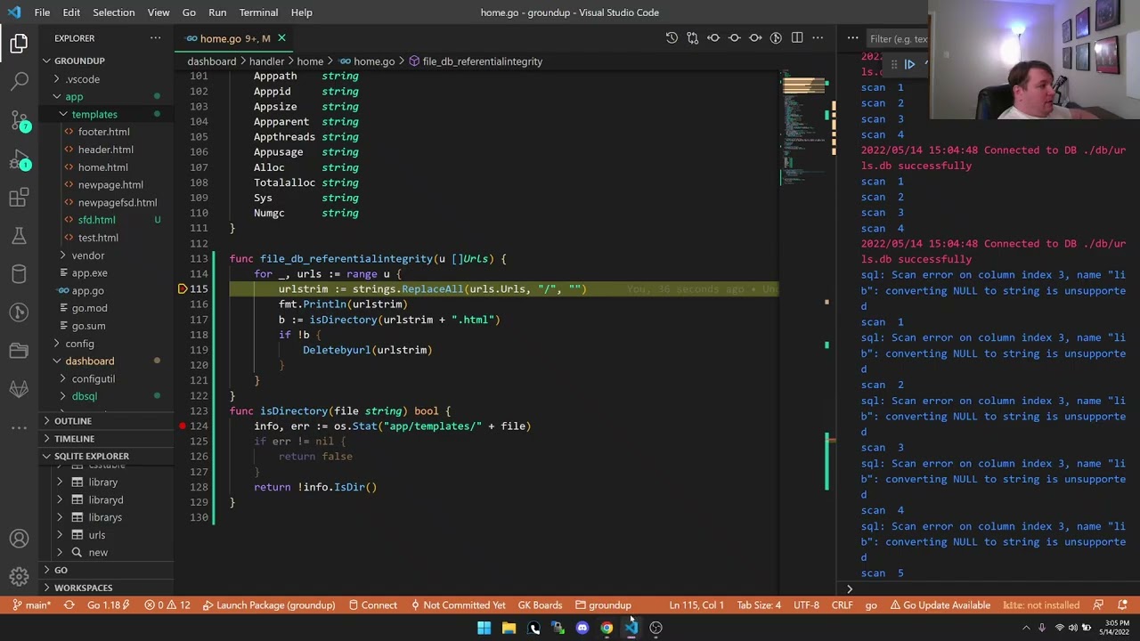Click main* branch in status bar
Image resolution: width=1140 pixels, height=641 pixels.
pyautogui.click(x=31, y=605)
